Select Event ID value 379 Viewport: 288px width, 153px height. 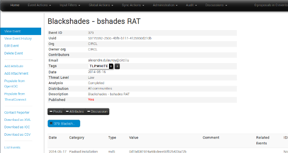91,33
